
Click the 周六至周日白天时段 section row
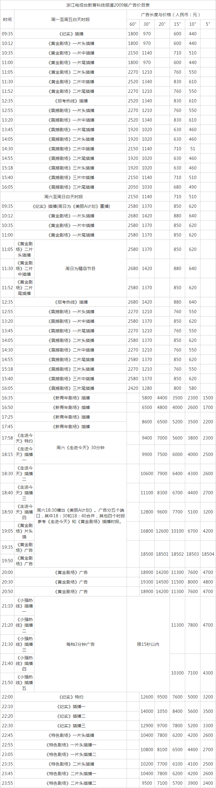(x=63, y=197)
